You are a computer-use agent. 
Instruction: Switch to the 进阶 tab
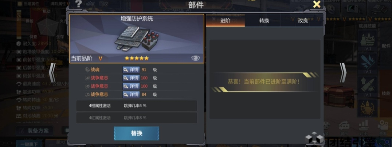[225, 21]
